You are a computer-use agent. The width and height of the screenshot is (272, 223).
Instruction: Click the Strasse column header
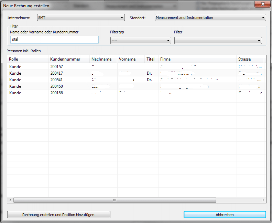pos(250,59)
